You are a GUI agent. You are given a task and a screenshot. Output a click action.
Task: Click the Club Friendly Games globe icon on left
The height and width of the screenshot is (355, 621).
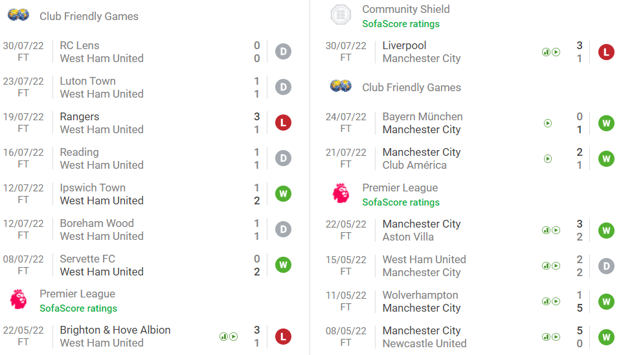[x=18, y=15]
